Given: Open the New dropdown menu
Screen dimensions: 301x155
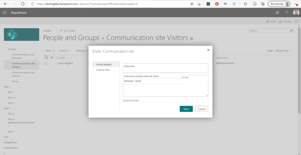Looking at the screenshot, I should [50, 51].
